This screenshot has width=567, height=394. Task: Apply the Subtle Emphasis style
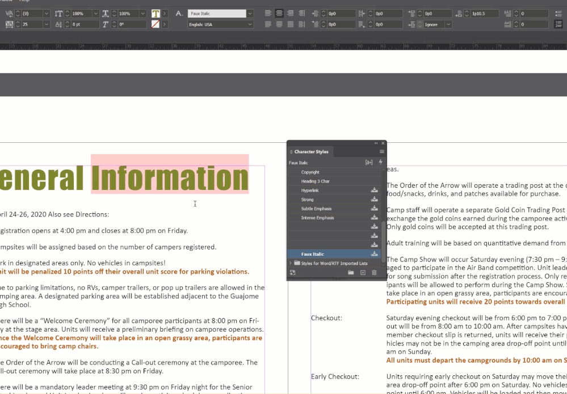tap(334, 209)
